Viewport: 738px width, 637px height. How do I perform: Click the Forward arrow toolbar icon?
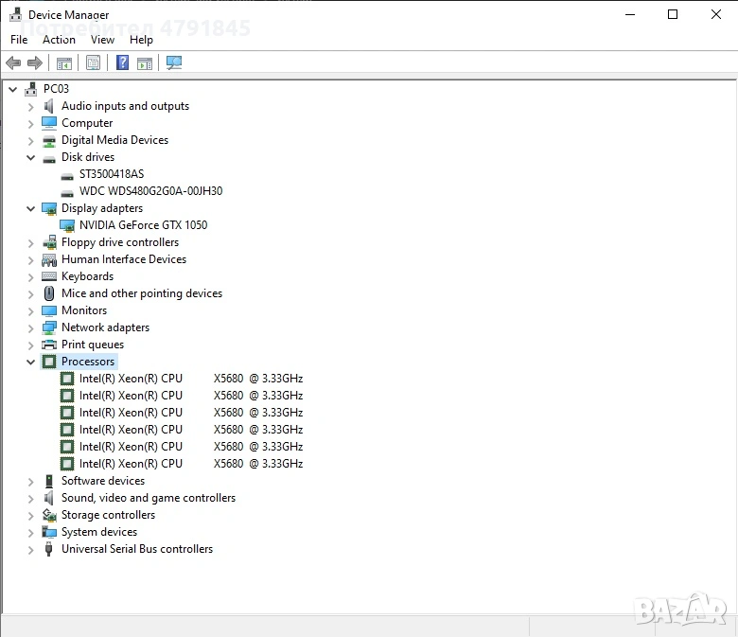pos(35,63)
